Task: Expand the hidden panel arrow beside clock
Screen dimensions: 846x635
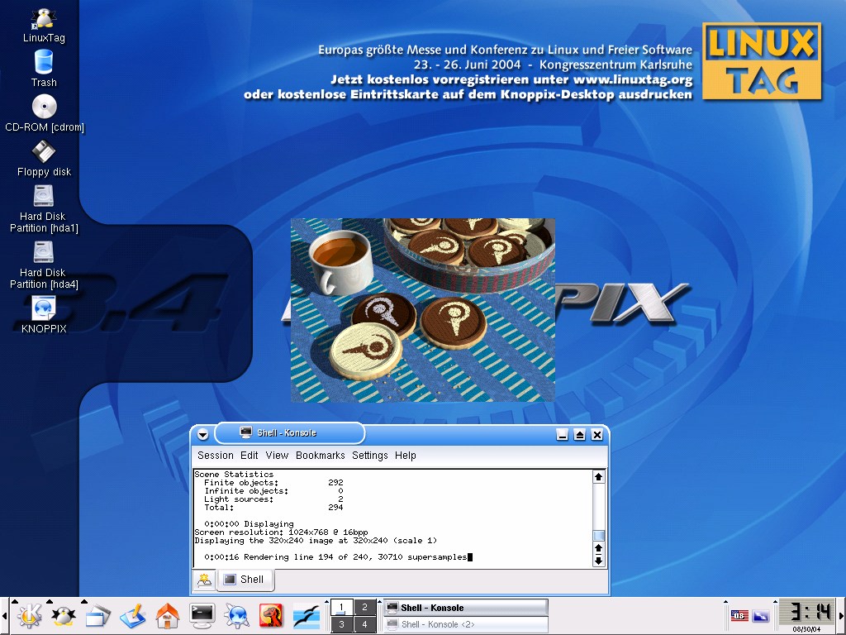Action: click(x=840, y=616)
